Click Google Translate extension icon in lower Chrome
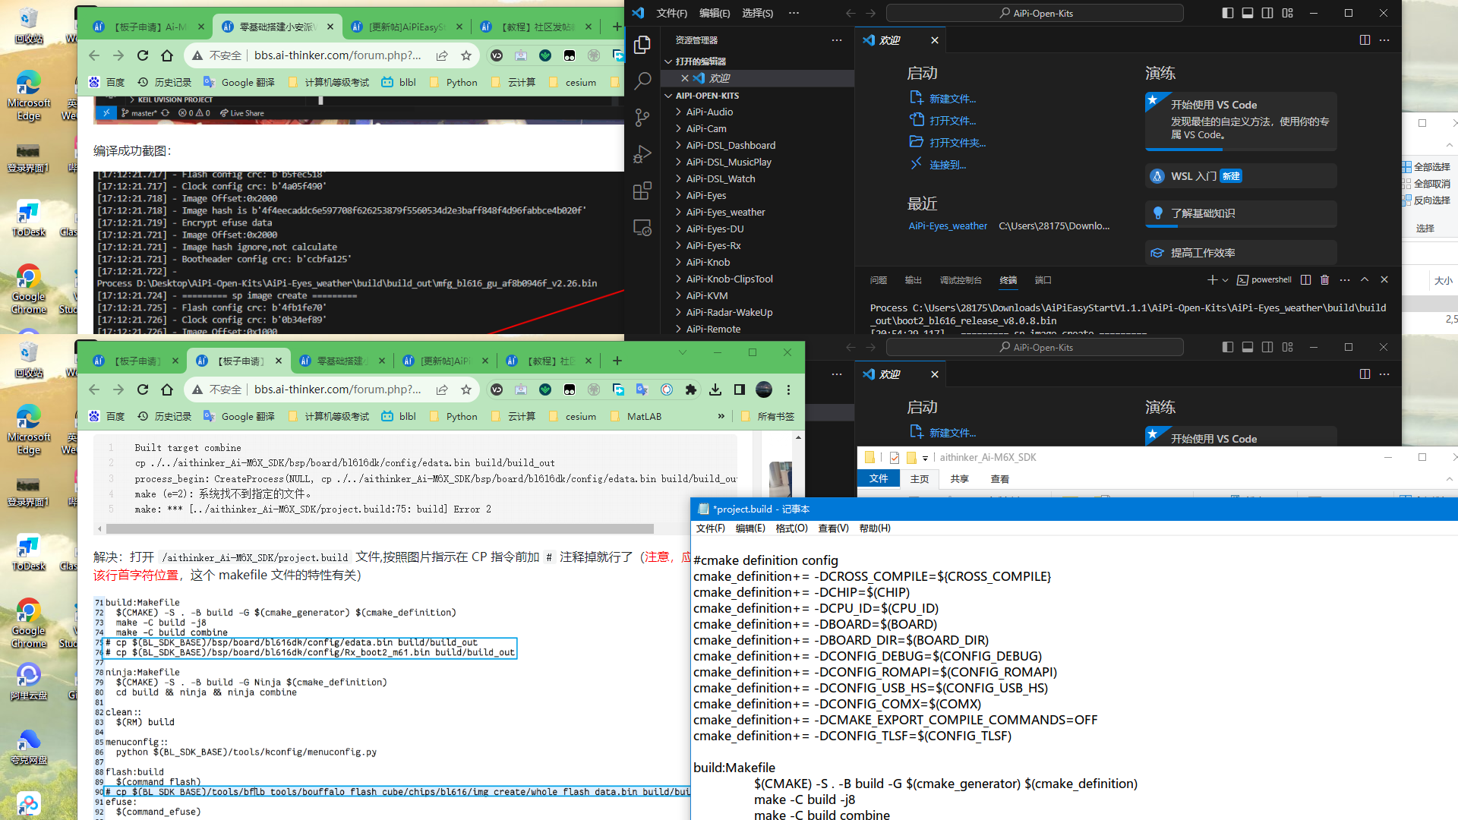 [x=642, y=389]
